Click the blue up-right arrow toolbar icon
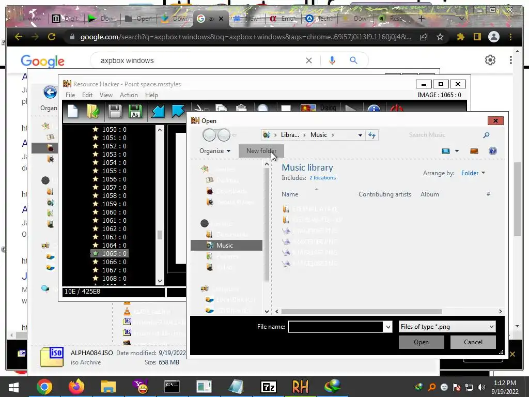 (x=178, y=111)
